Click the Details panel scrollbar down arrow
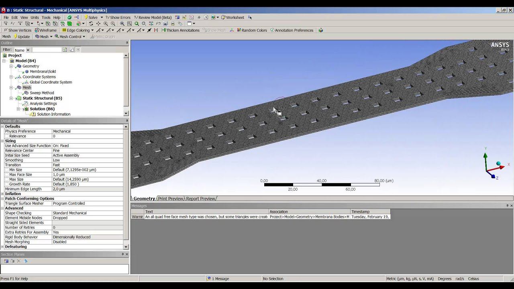Viewport: 514px width, 289px height. pyautogui.click(x=126, y=247)
